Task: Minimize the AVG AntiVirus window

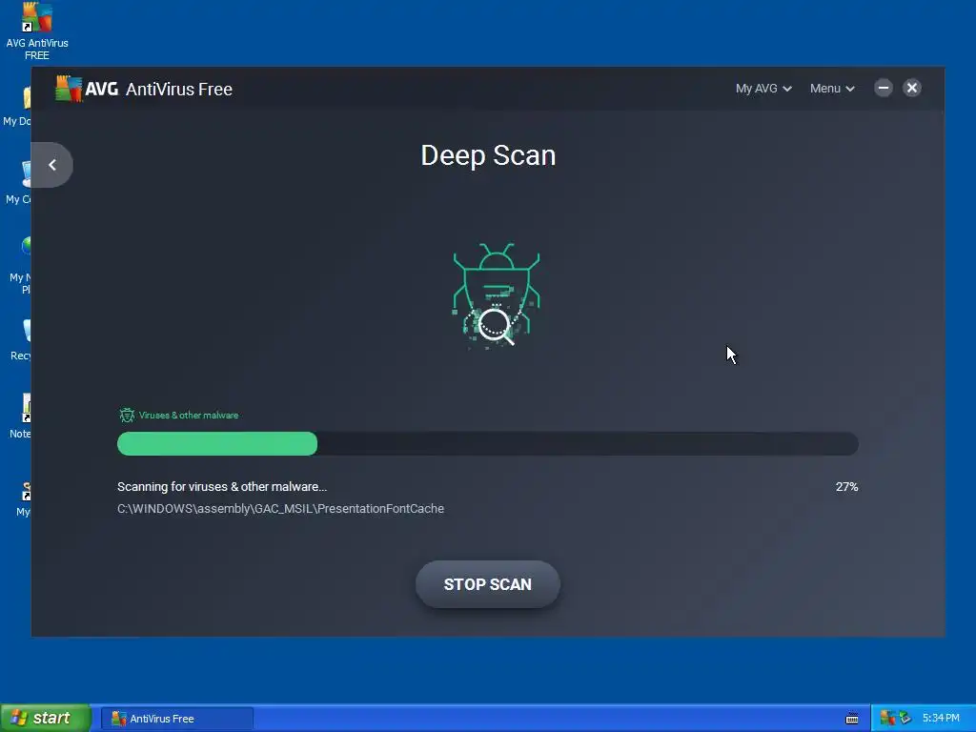Action: point(884,88)
